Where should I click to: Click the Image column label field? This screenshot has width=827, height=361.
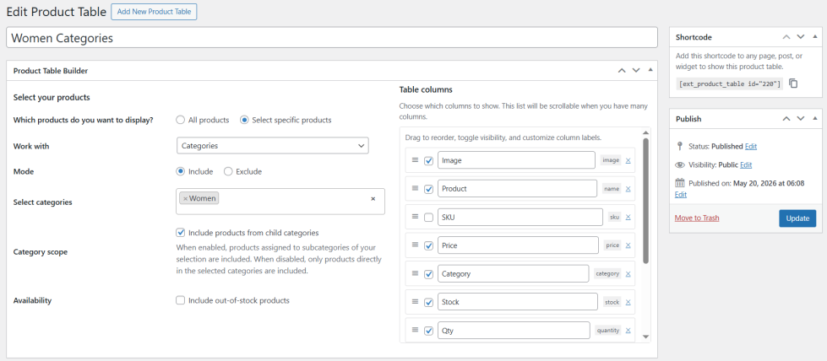tap(516, 160)
